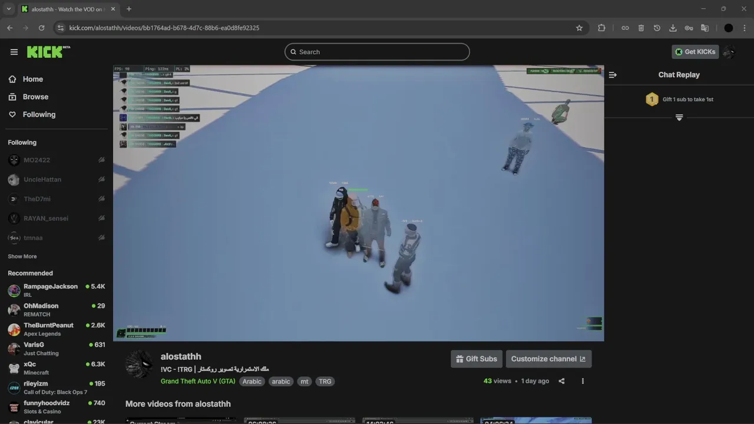Share the video via the share icon
The image size is (754, 424).
(x=561, y=381)
